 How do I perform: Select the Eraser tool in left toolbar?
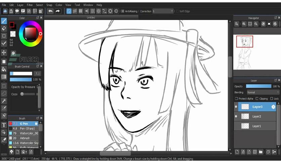pos(4,28)
